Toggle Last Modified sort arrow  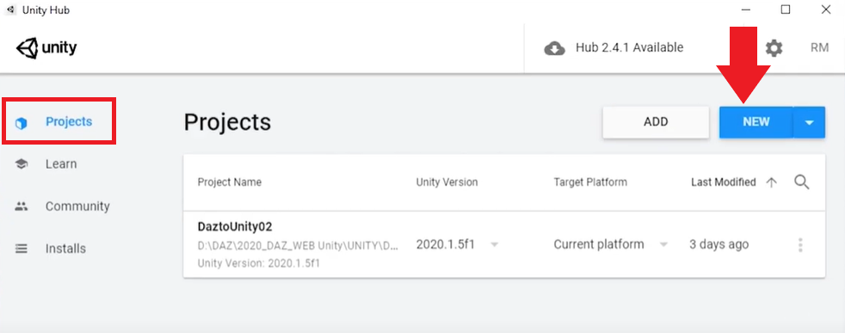point(772,182)
